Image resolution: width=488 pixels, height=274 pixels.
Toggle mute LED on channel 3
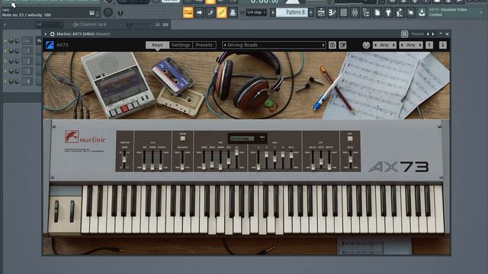(x=5, y=72)
